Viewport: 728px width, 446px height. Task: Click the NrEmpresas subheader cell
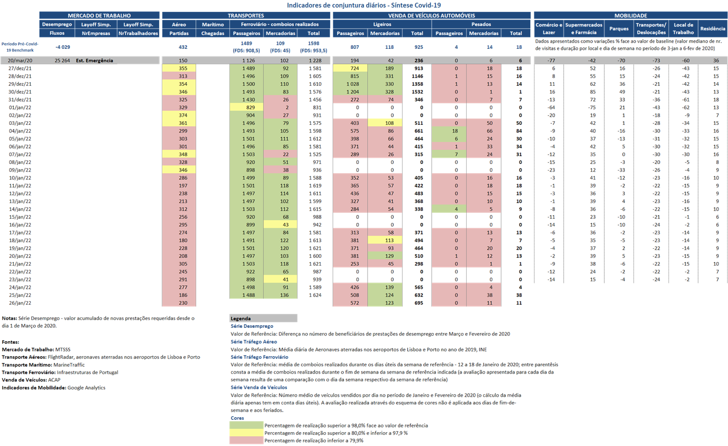[x=96, y=33]
